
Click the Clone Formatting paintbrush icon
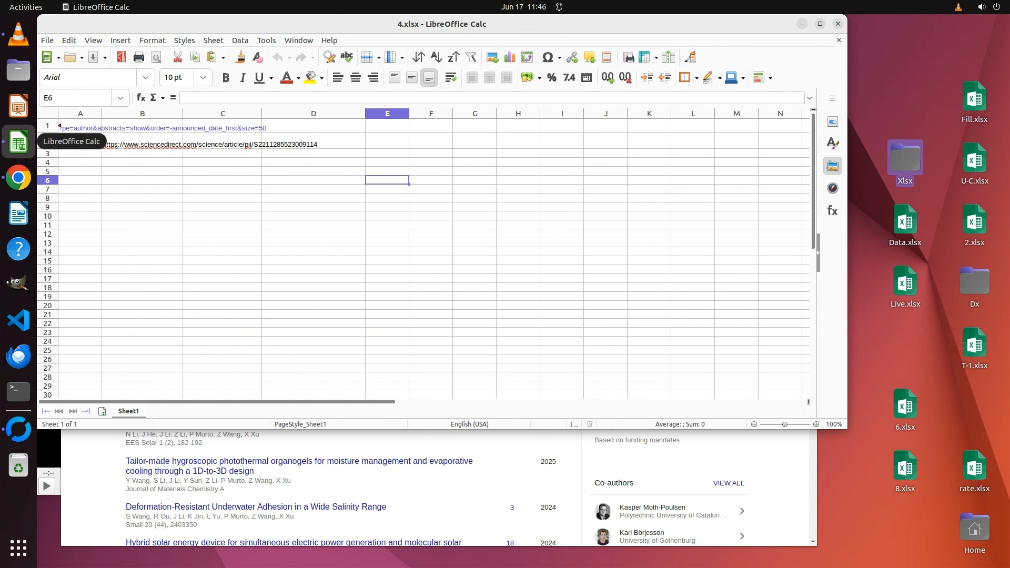[240, 57]
